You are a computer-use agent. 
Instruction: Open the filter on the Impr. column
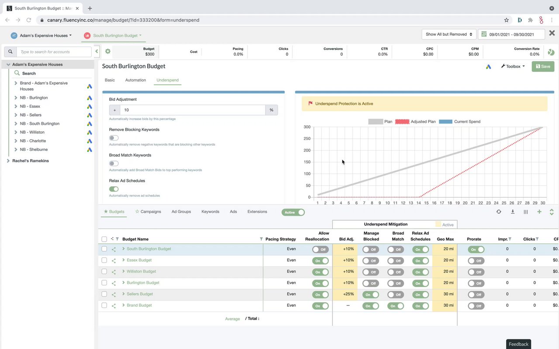pyautogui.click(x=510, y=239)
